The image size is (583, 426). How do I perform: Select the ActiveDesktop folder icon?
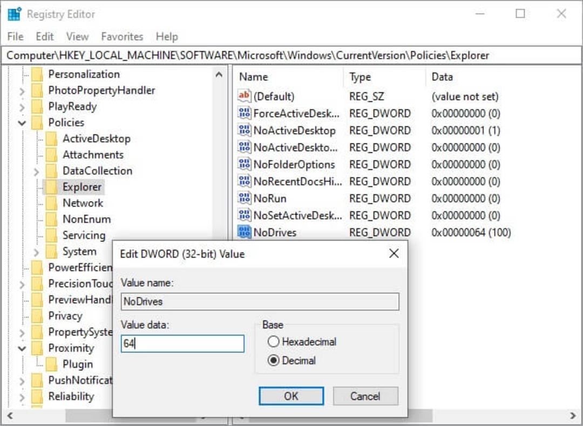pyautogui.click(x=51, y=139)
